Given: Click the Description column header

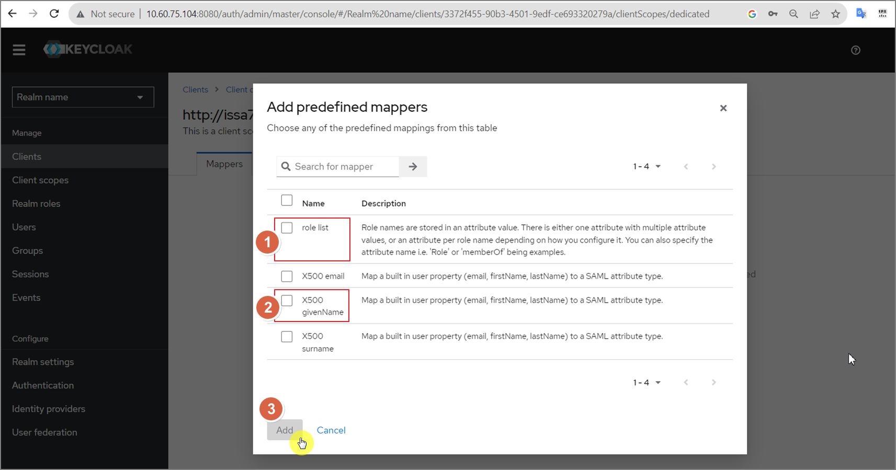Looking at the screenshot, I should pyautogui.click(x=383, y=203).
